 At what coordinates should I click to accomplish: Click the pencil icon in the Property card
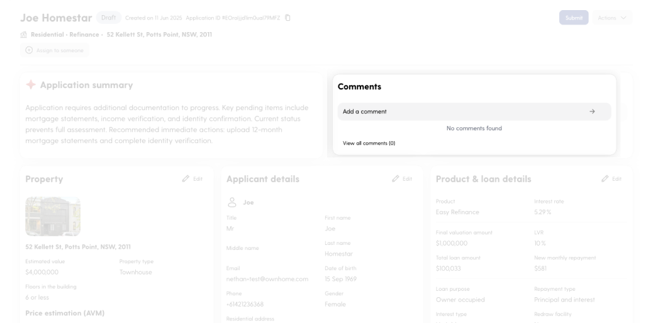pyautogui.click(x=186, y=179)
